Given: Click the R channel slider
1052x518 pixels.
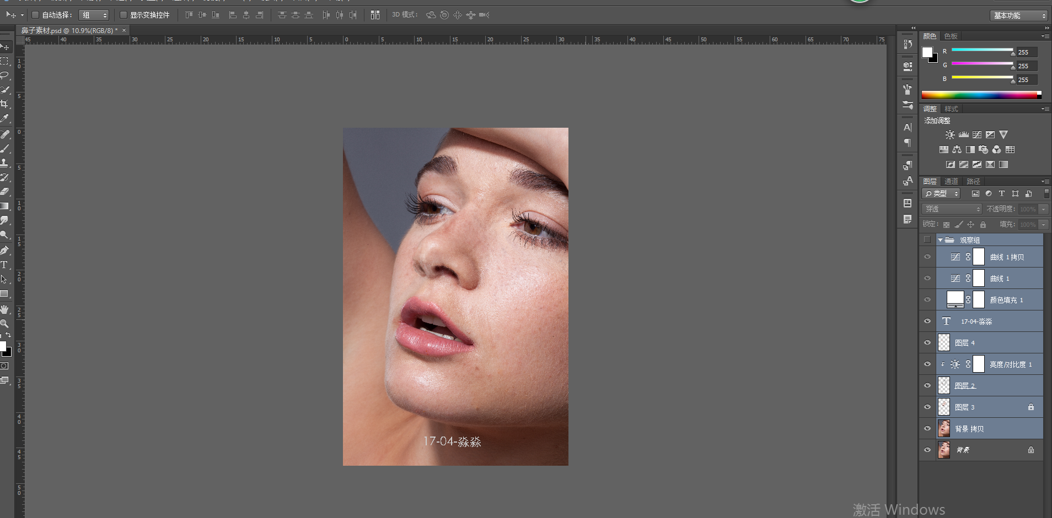Looking at the screenshot, I should tap(983, 51).
